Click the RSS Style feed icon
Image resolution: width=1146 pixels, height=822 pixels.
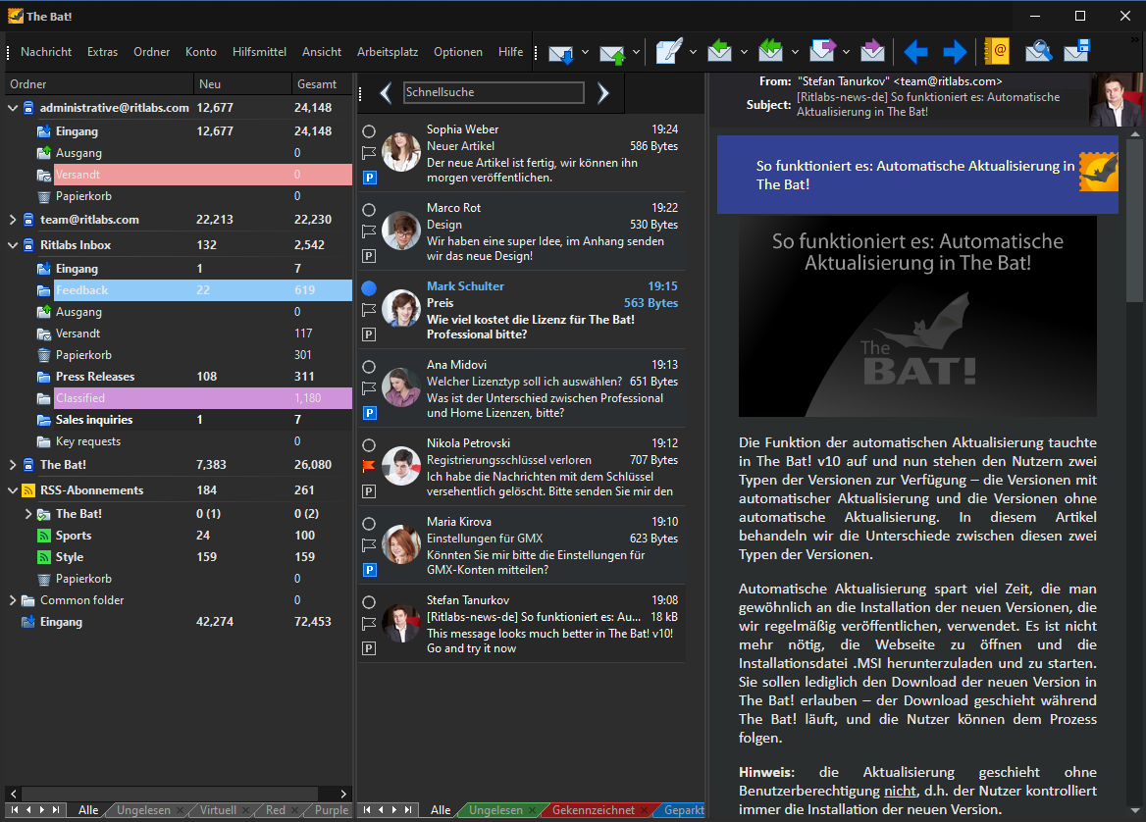44,557
